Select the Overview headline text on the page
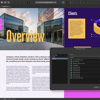Image resolution: width=100 pixels, height=100 pixels. (x=25, y=36)
